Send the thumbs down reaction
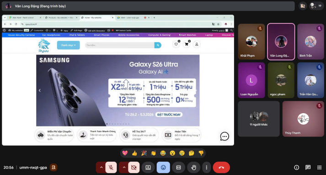This screenshot has width=326, height=175. tap(201, 153)
